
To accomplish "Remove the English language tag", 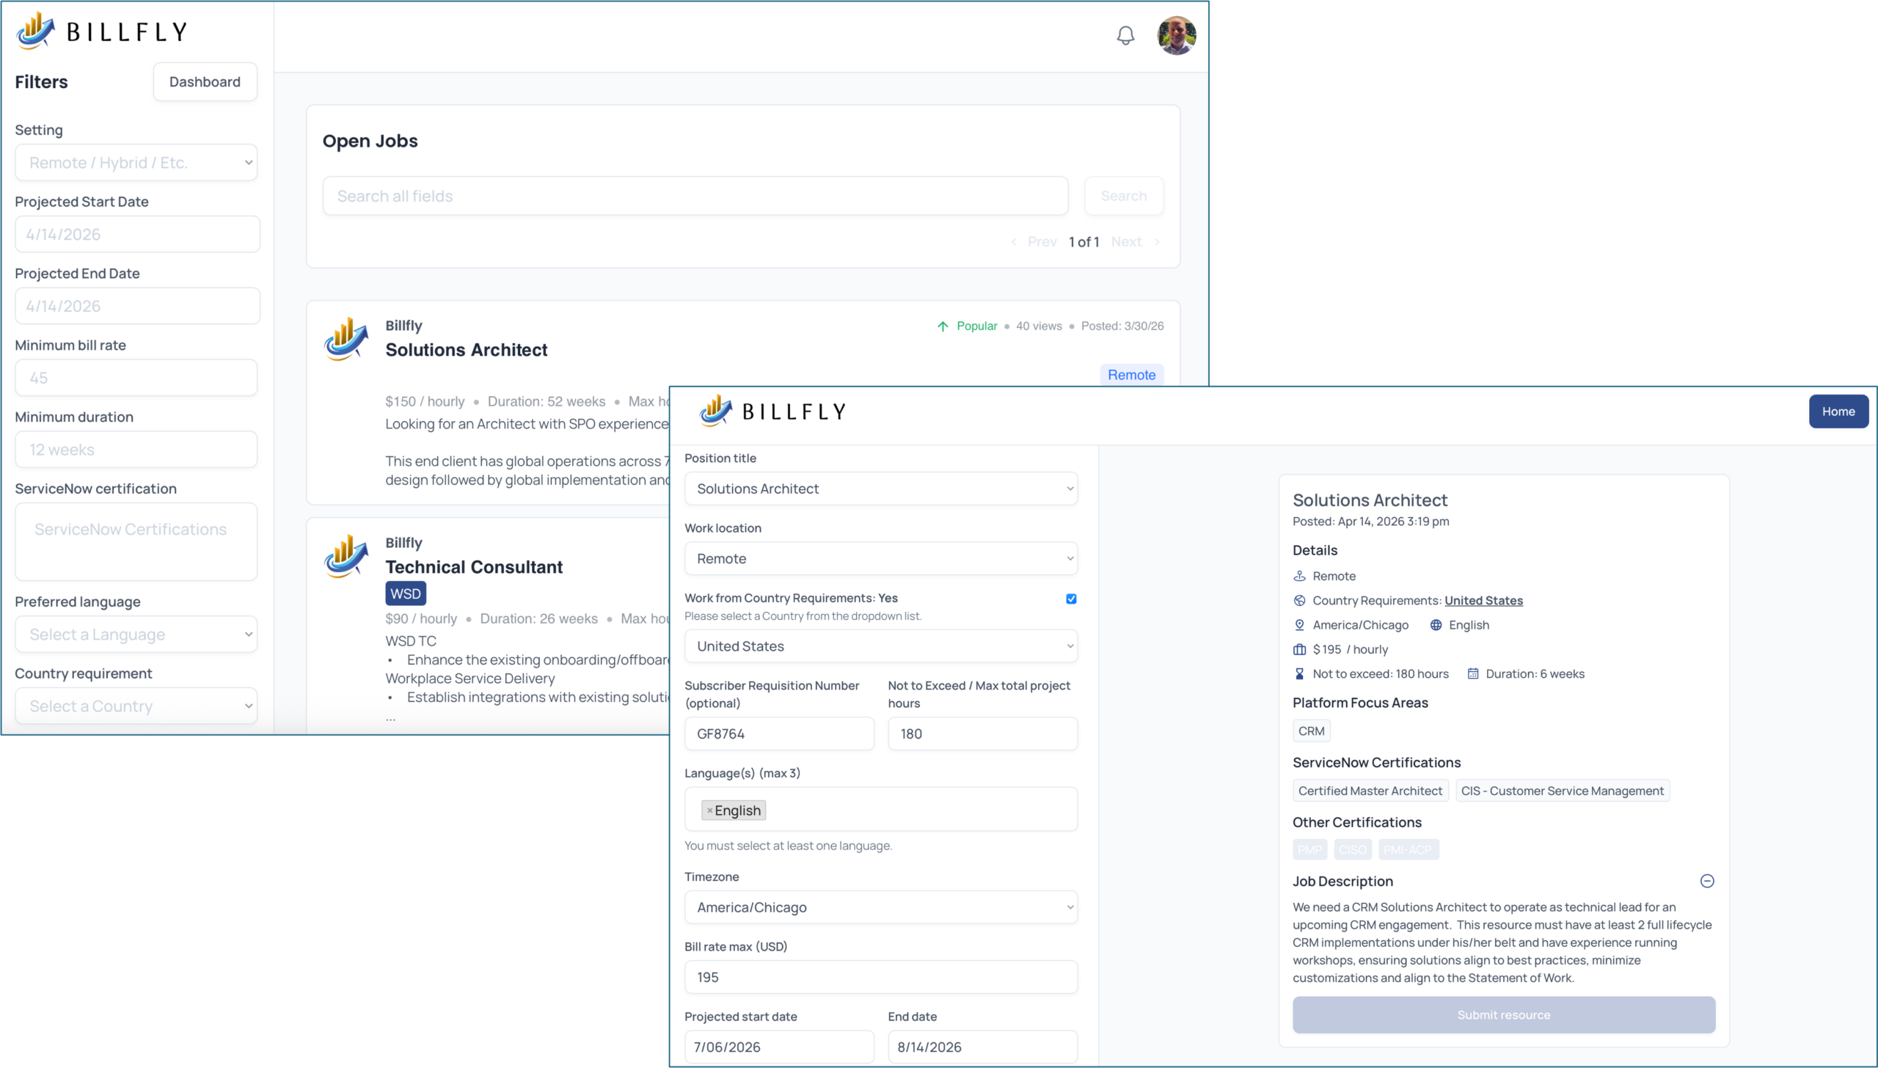I will (709, 811).
